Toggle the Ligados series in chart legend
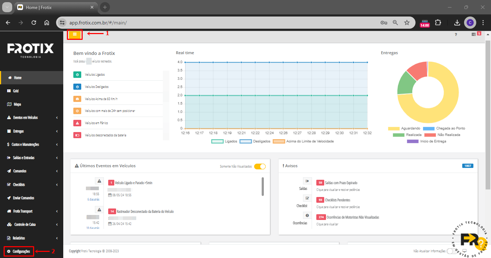491x258 pixels. 217,141
